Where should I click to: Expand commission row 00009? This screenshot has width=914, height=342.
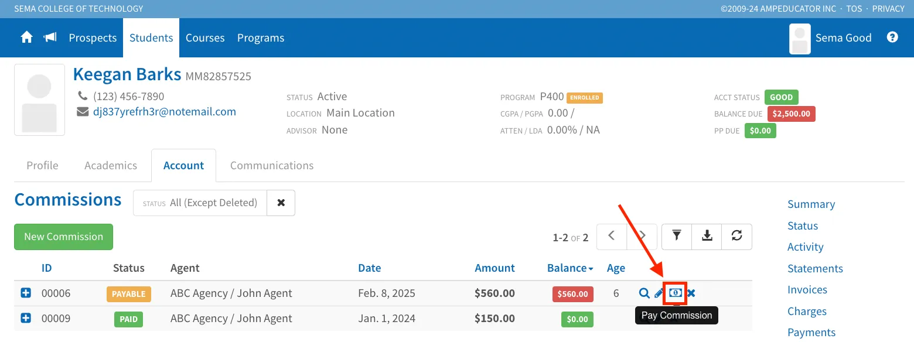coord(26,318)
